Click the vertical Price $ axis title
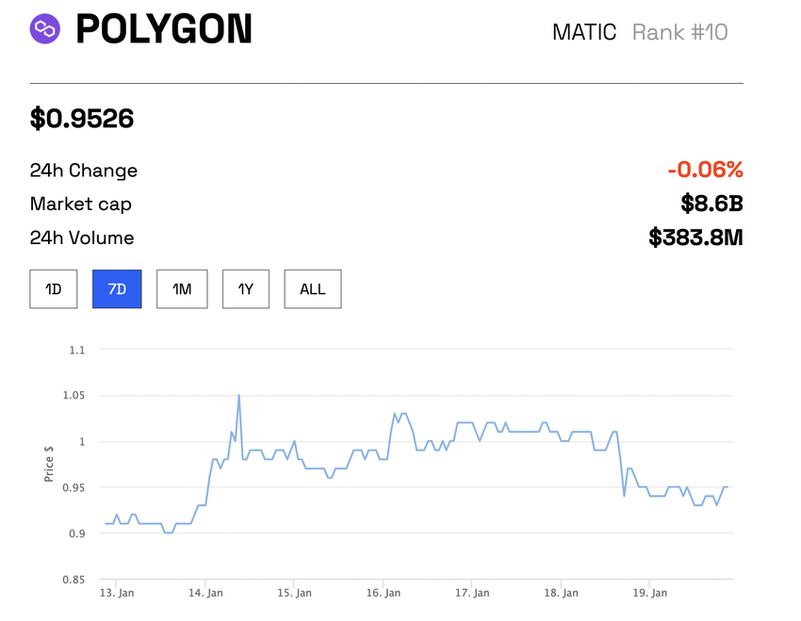 coord(49,464)
